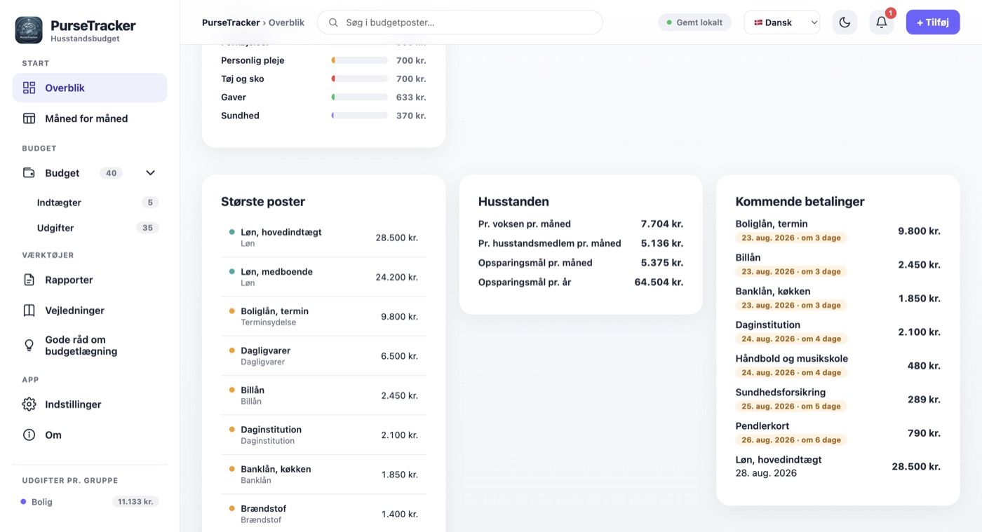This screenshot has width=982, height=532.
Task: Select the Løn, medboende row
Action: (x=323, y=277)
